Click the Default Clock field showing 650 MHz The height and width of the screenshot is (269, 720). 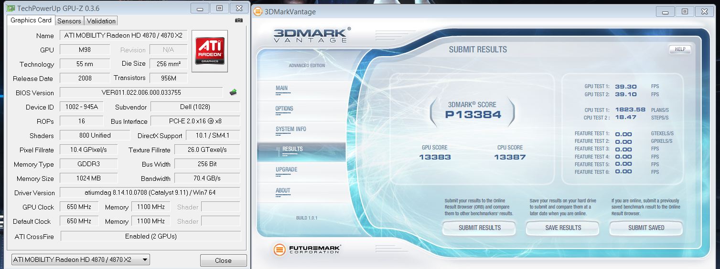click(x=79, y=221)
